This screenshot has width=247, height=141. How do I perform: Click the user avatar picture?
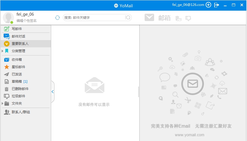pyautogui.click(x=8, y=18)
